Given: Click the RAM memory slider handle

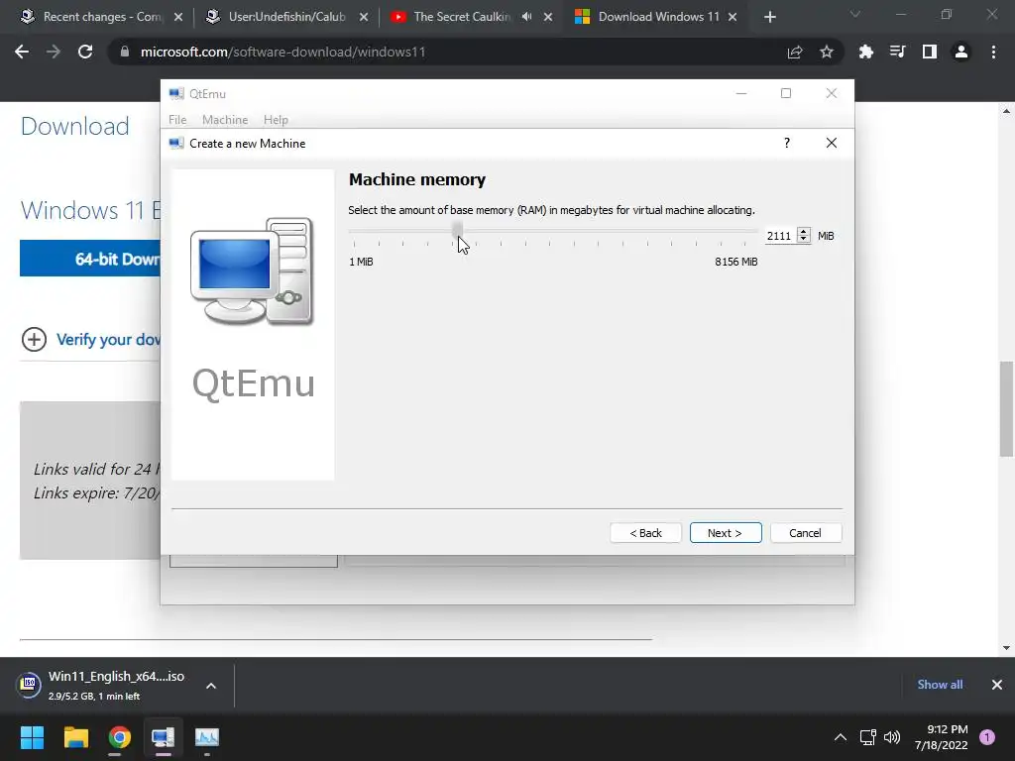Looking at the screenshot, I should pyautogui.click(x=457, y=229).
